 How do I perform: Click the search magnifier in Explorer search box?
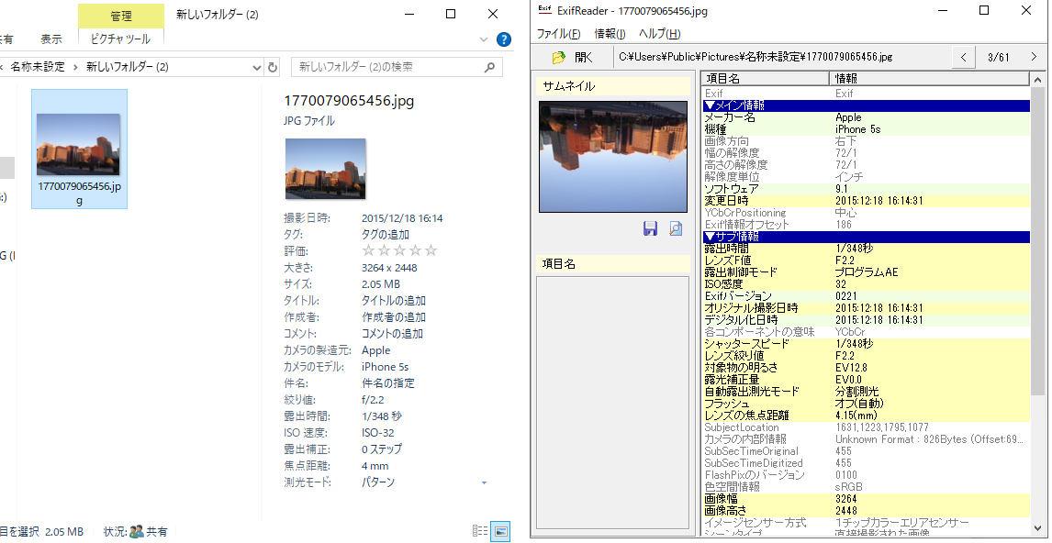(490, 67)
